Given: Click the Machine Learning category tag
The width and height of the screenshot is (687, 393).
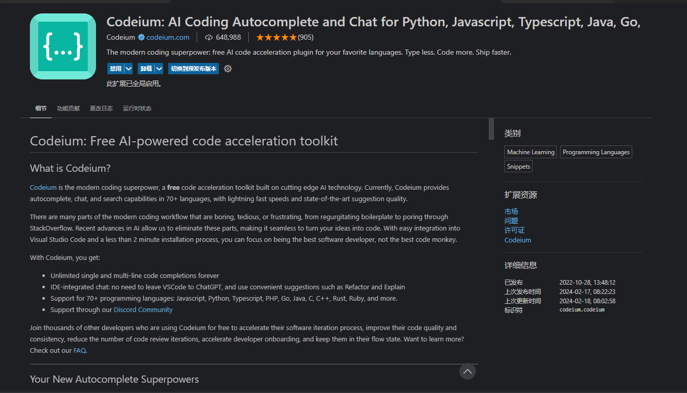Looking at the screenshot, I should click(x=531, y=152).
